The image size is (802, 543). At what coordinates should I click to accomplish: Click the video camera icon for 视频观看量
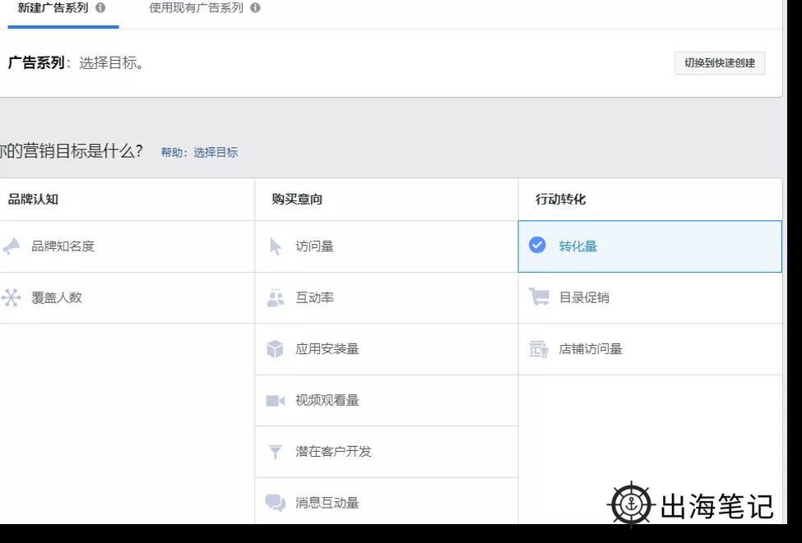[276, 401]
